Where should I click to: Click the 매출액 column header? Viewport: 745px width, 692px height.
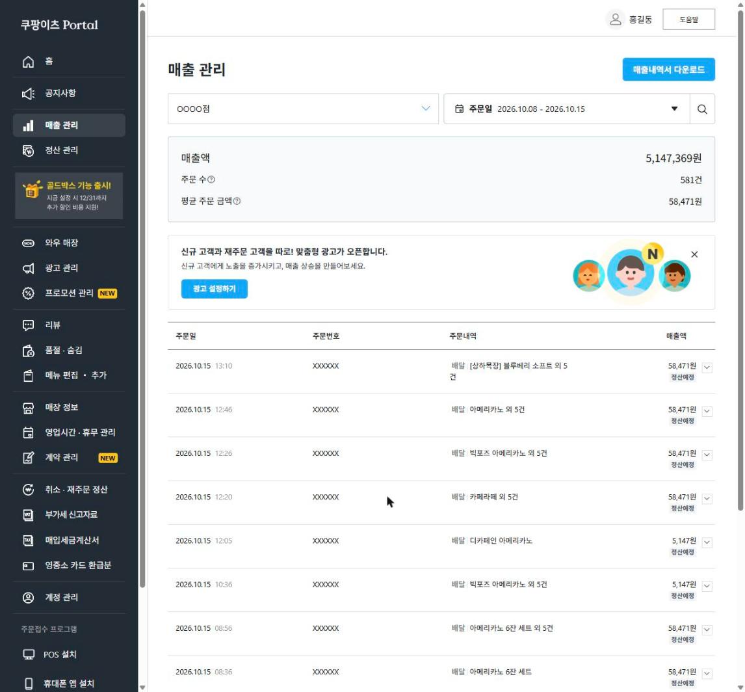click(676, 336)
